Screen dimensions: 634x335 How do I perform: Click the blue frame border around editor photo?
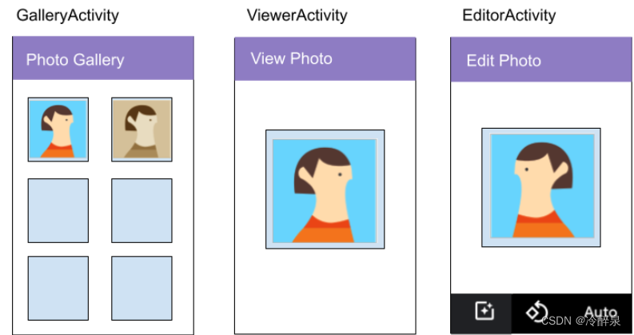[486, 186]
